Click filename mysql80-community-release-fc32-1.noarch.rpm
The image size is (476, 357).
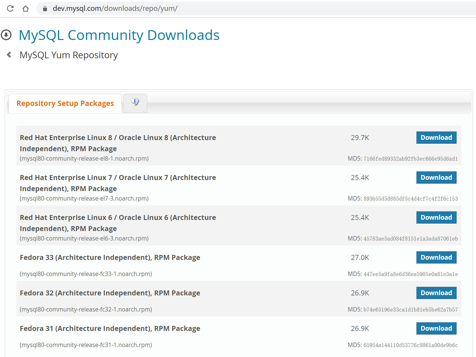click(86, 310)
